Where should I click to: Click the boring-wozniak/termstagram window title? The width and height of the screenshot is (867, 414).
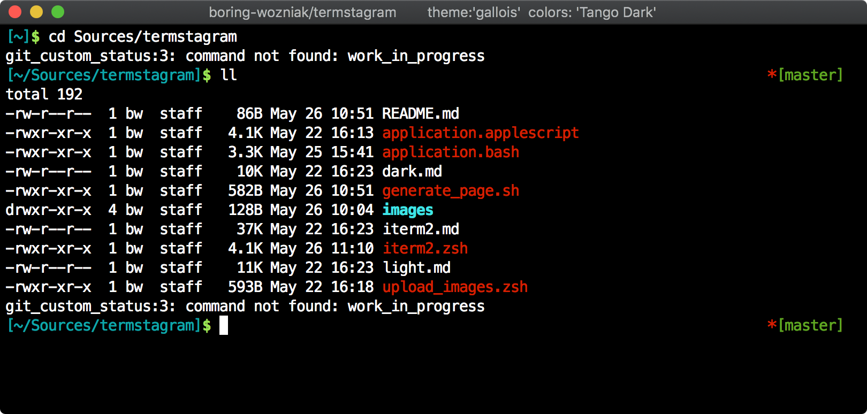302,12
